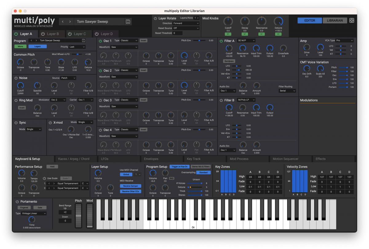Go to previous program with left arrow

(x=63, y=22)
